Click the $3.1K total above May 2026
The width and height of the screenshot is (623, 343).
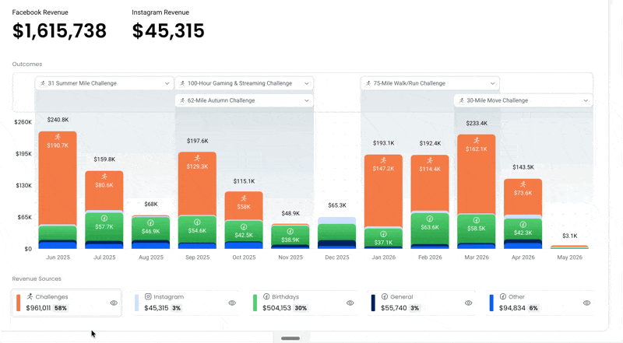click(569, 236)
